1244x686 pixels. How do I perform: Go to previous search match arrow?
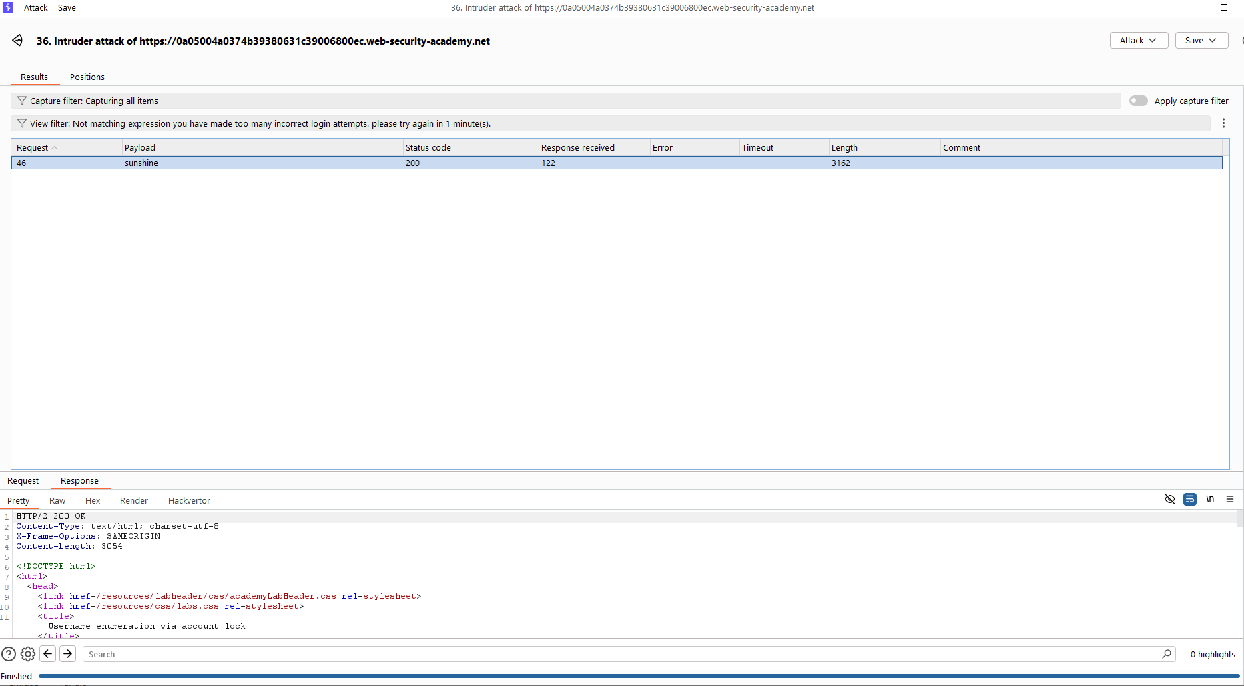48,654
